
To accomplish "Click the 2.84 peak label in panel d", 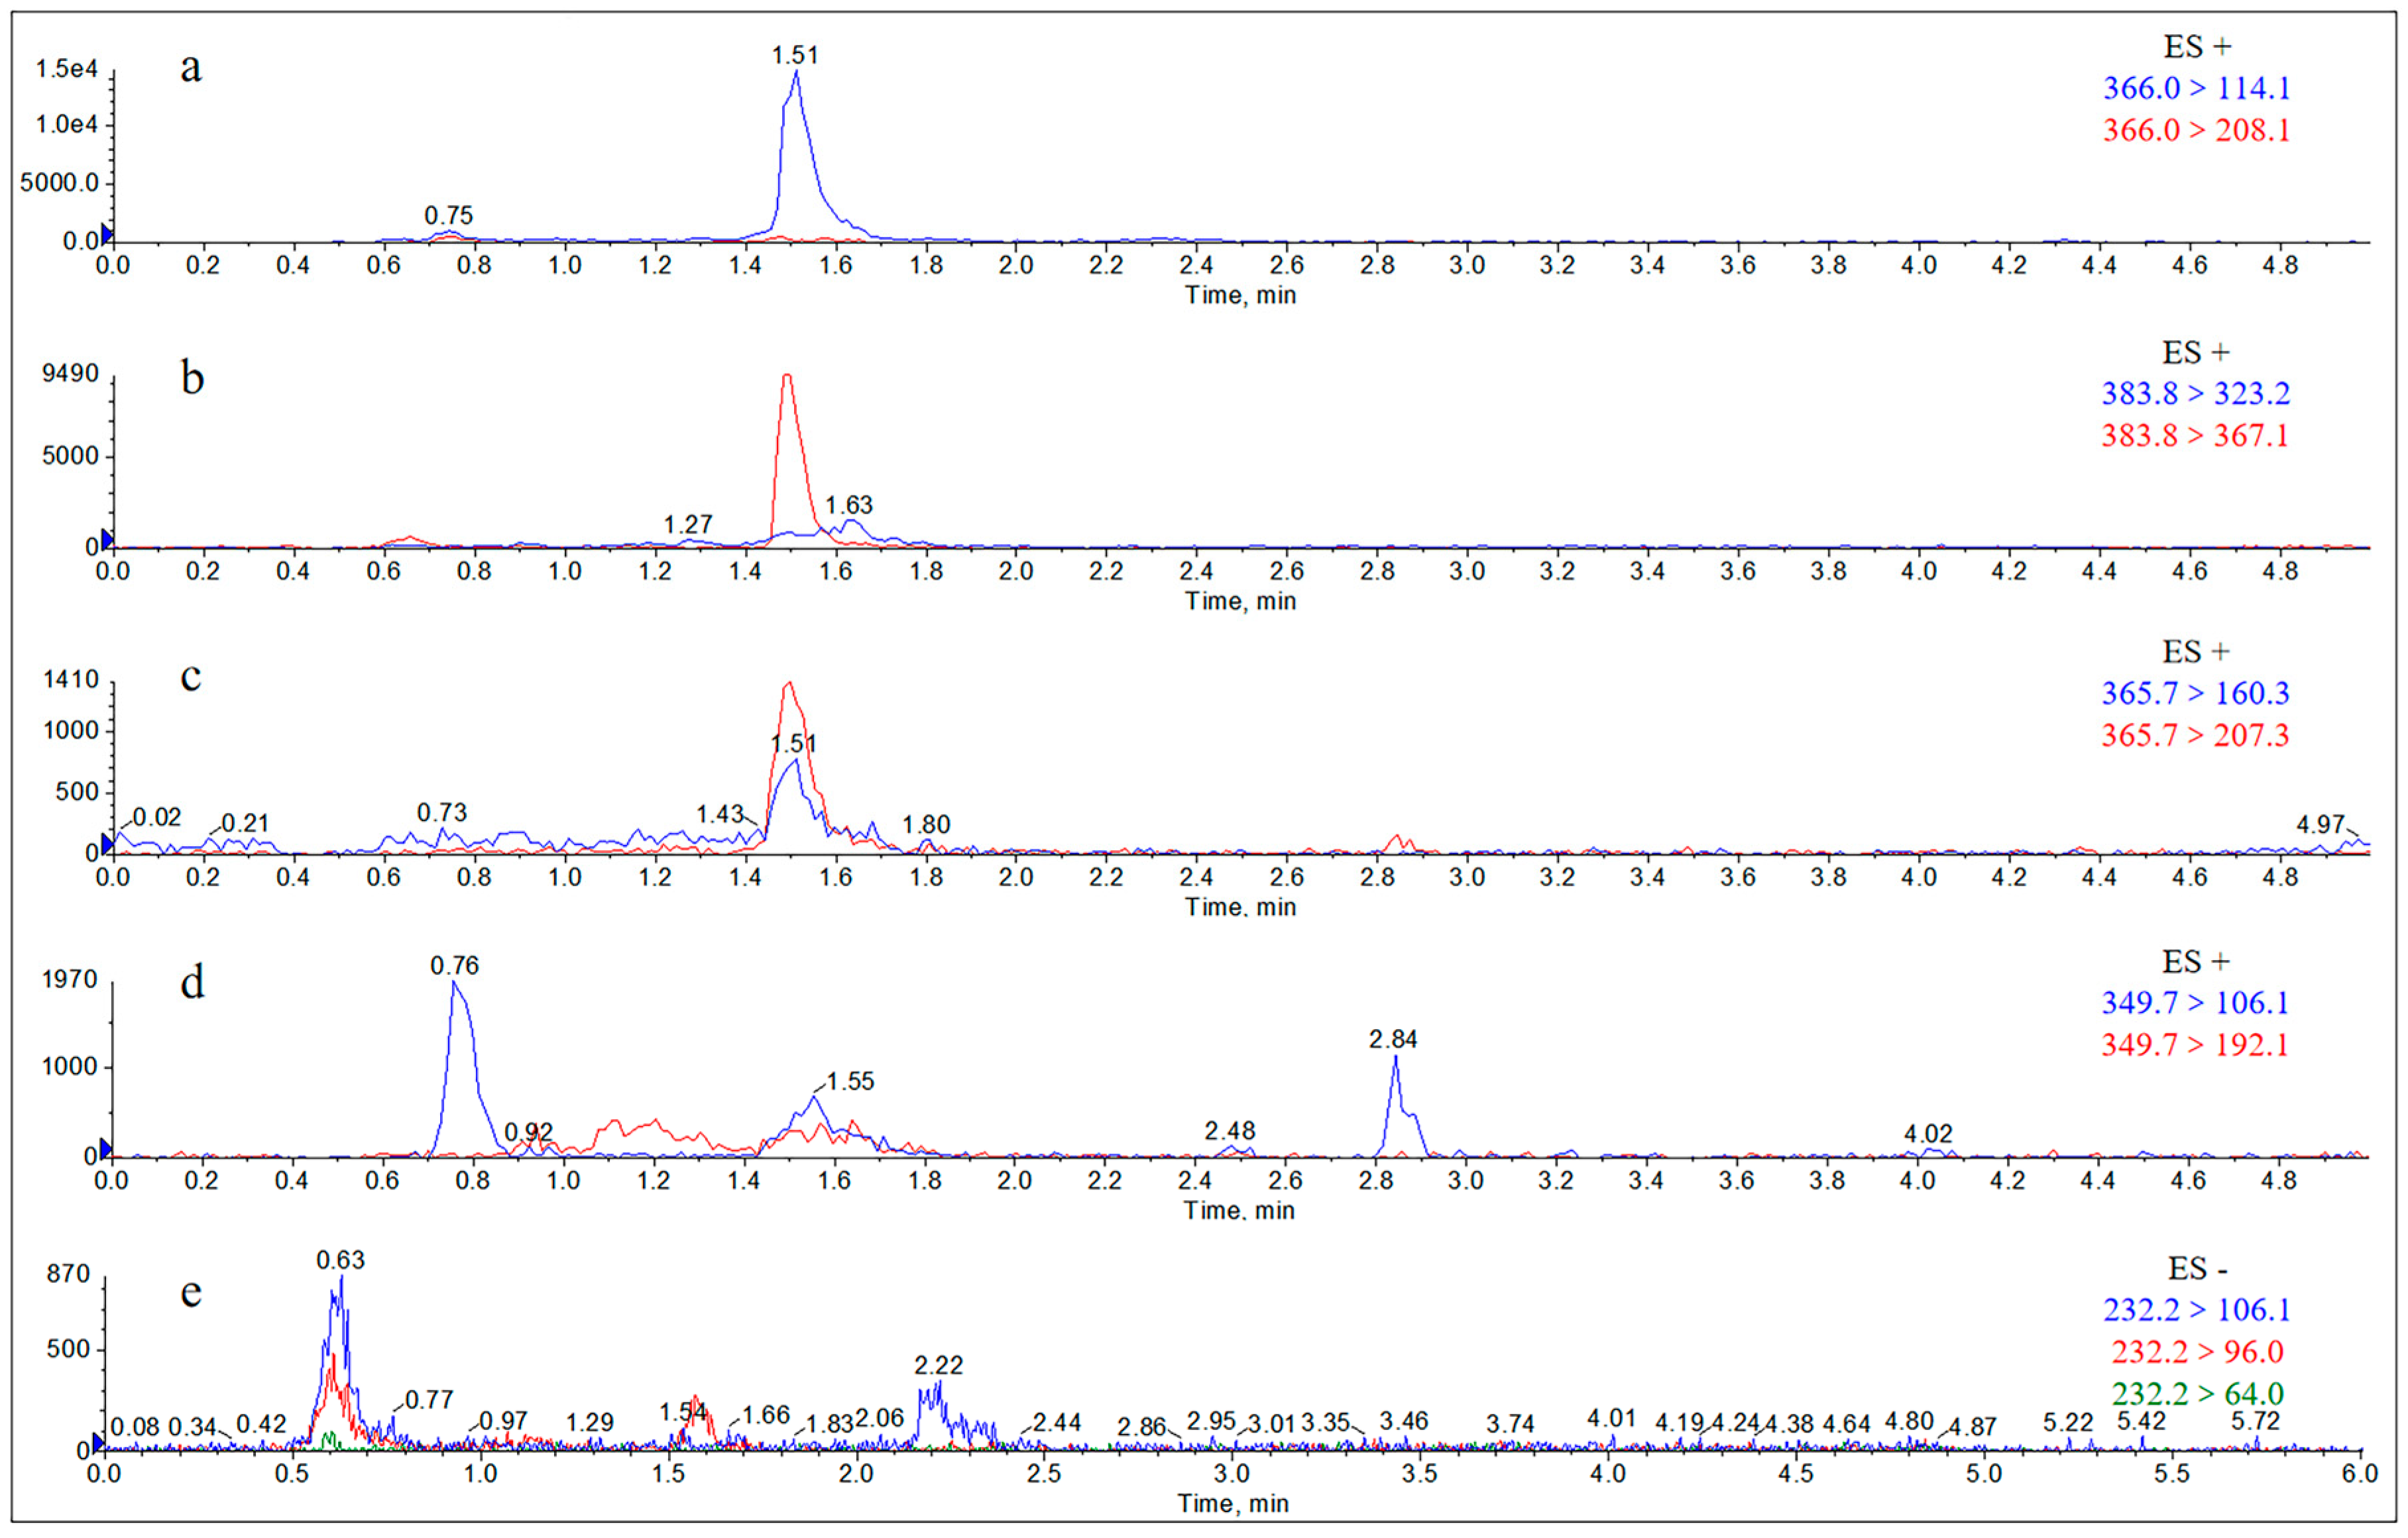I will (x=1393, y=1039).
